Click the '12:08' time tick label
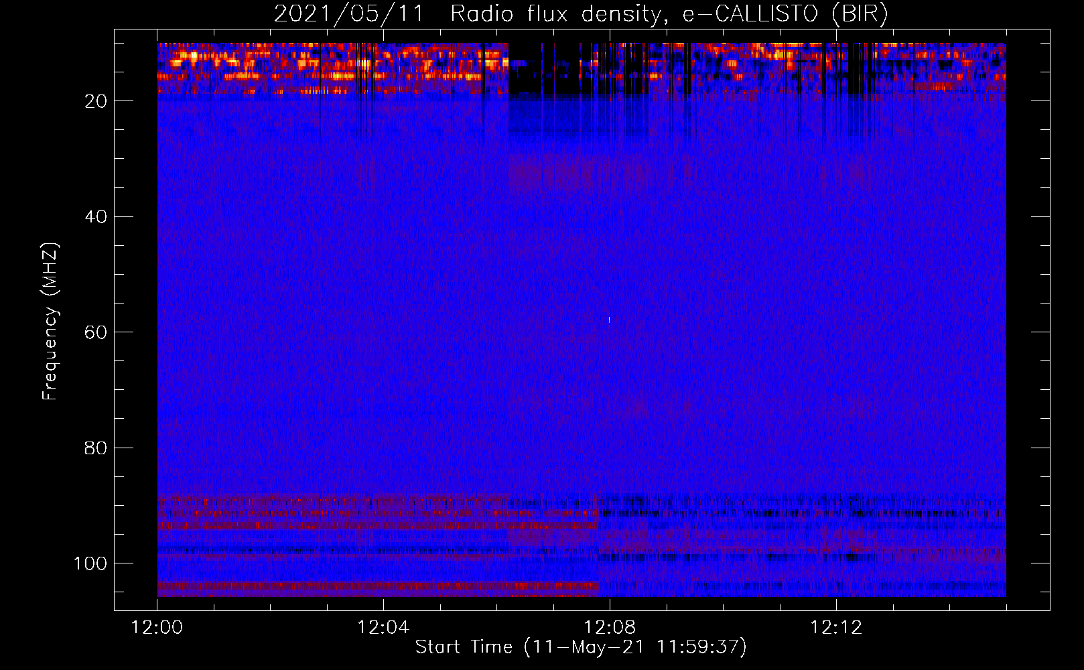The height and width of the screenshot is (670, 1084). point(610,628)
